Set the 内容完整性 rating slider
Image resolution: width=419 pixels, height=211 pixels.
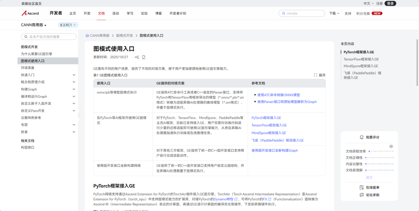pos(380,164)
